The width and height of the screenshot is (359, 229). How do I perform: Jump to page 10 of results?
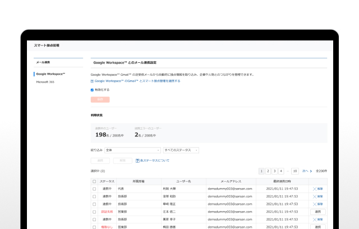[x=295, y=171]
